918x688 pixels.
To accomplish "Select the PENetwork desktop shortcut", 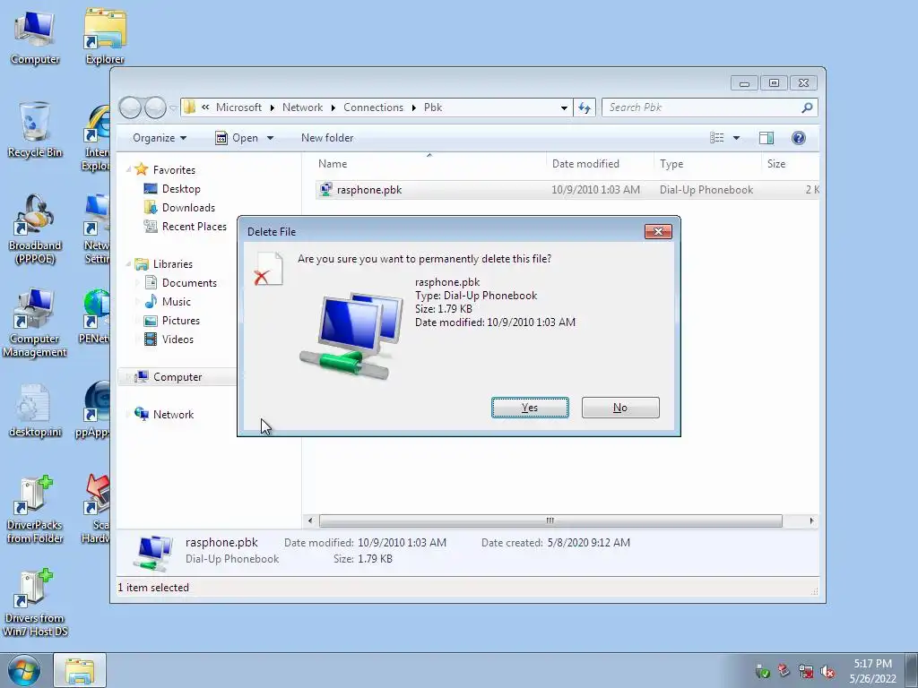I will click(x=96, y=316).
